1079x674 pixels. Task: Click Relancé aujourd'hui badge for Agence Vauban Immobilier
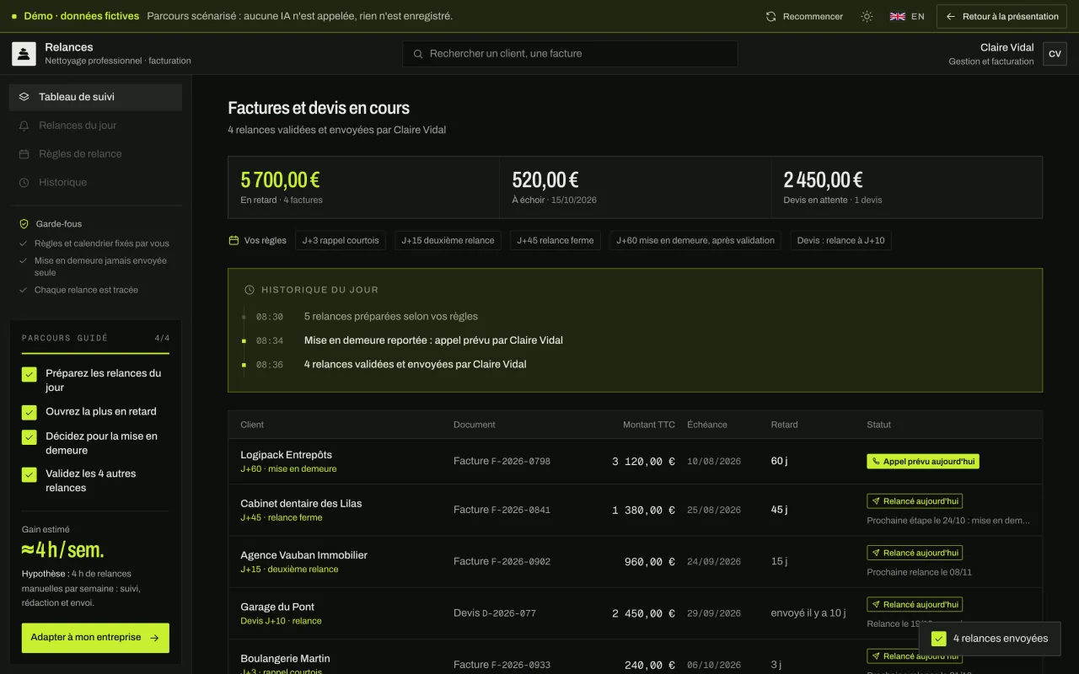[915, 554]
